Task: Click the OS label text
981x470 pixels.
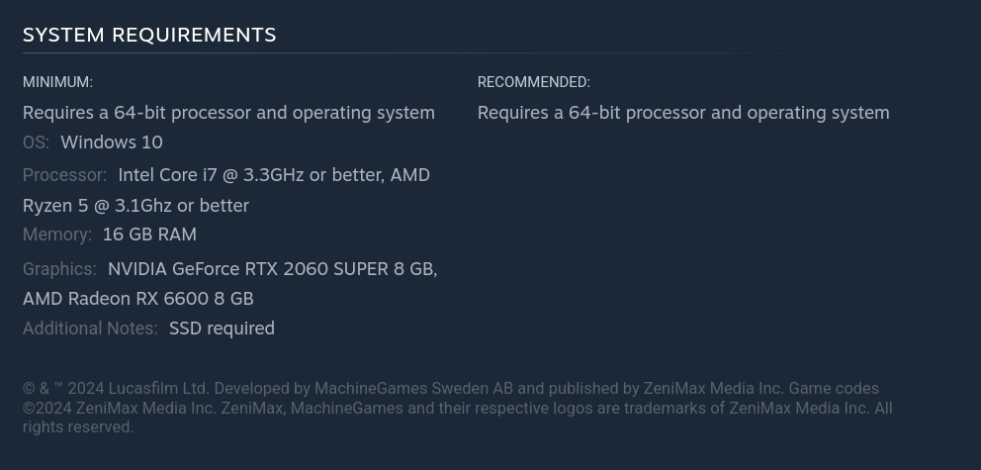Action: coord(36,142)
